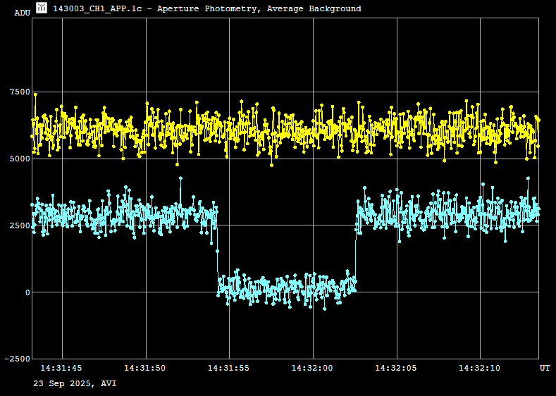Select the cyan spike point just after 14:31:50
556x396 pixels.
pyautogui.click(x=180, y=178)
